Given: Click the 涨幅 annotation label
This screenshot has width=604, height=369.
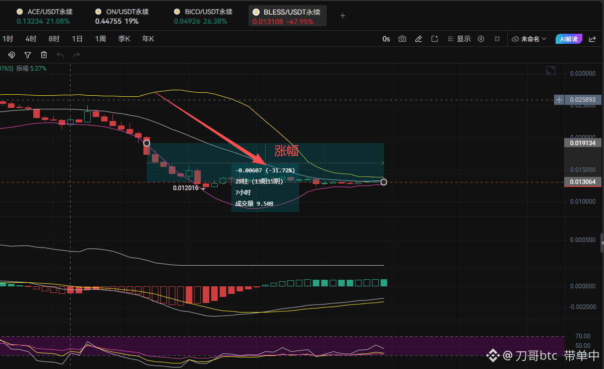Looking at the screenshot, I should coord(286,151).
